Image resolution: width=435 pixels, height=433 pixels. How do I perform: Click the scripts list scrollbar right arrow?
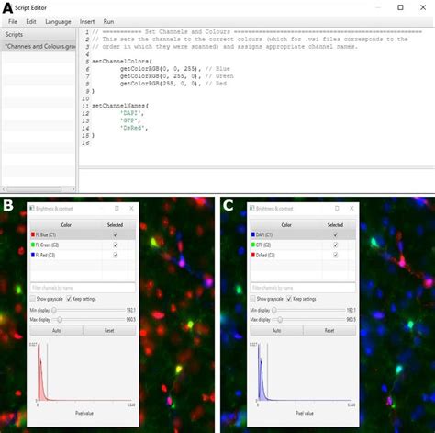click(x=73, y=189)
